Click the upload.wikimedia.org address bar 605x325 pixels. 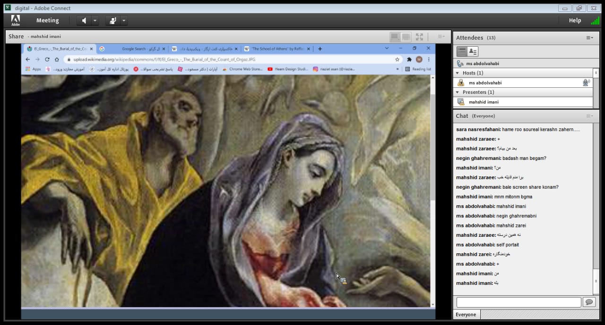233,59
